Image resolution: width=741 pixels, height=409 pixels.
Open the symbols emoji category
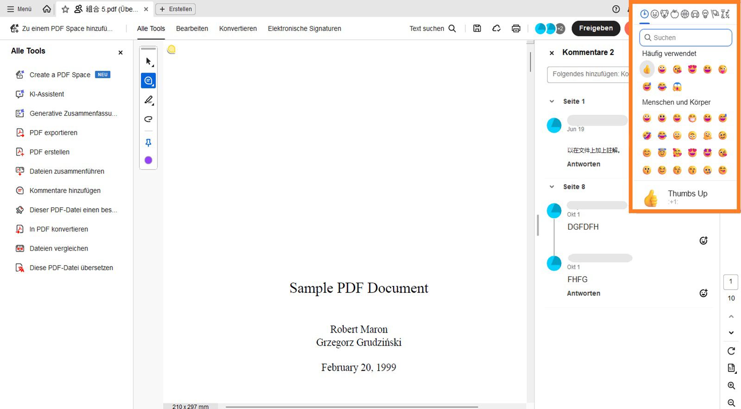pos(726,14)
